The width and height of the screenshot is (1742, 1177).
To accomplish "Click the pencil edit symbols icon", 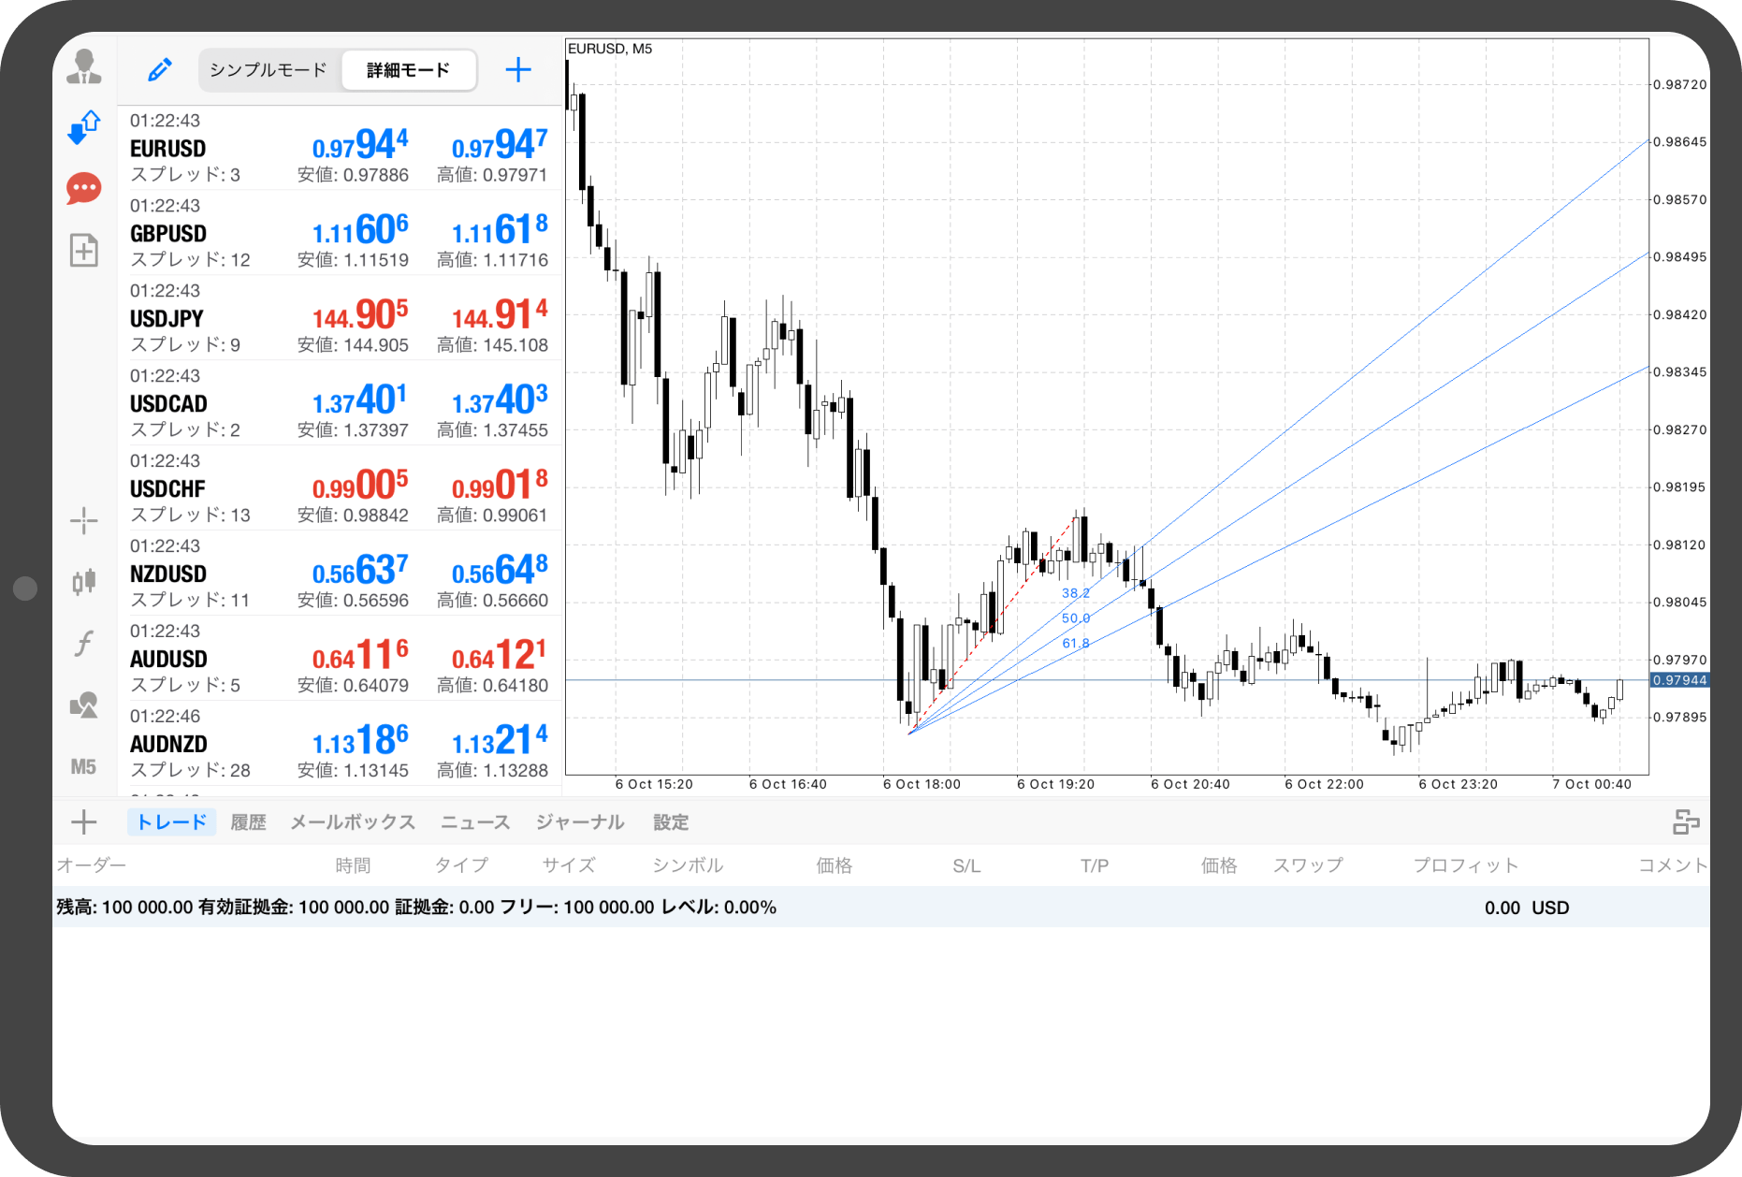I will click(160, 70).
